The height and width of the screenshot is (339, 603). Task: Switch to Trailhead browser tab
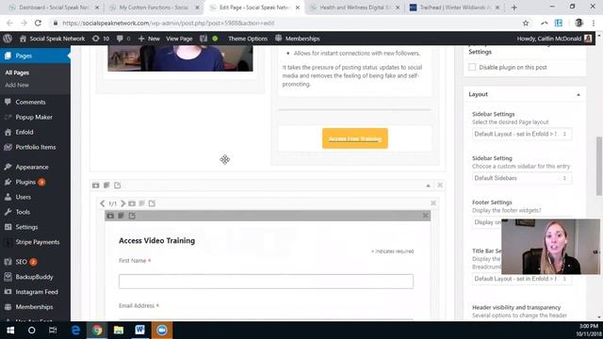pyautogui.click(x=454, y=8)
